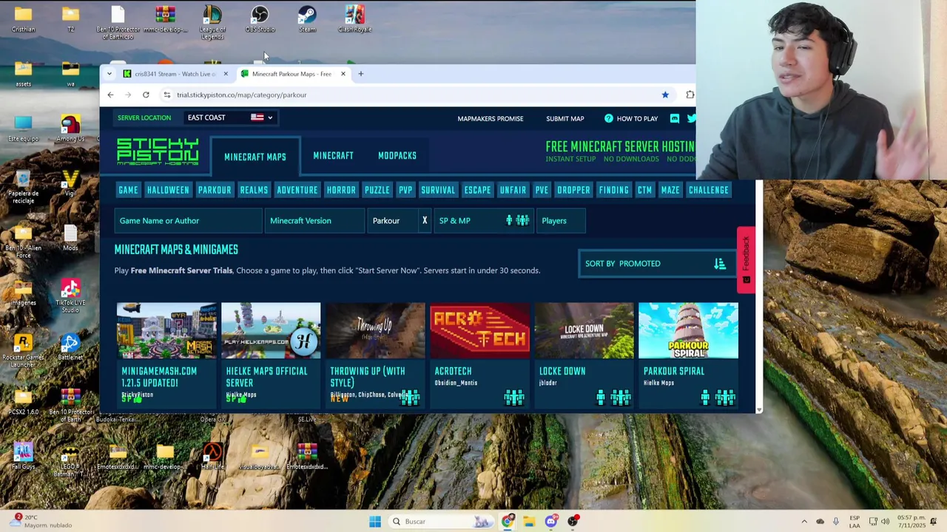This screenshot has height=532, width=947.
Task: Click the Sticky Piston logo
Action: click(158, 152)
